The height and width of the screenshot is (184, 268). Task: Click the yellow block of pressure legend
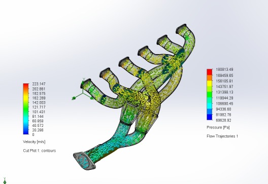210,83
